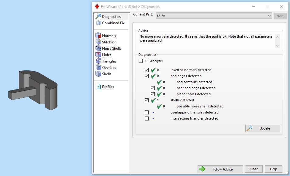The image size is (290, 176).
Task: Click the Follow Advice button
Action: point(220,169)
